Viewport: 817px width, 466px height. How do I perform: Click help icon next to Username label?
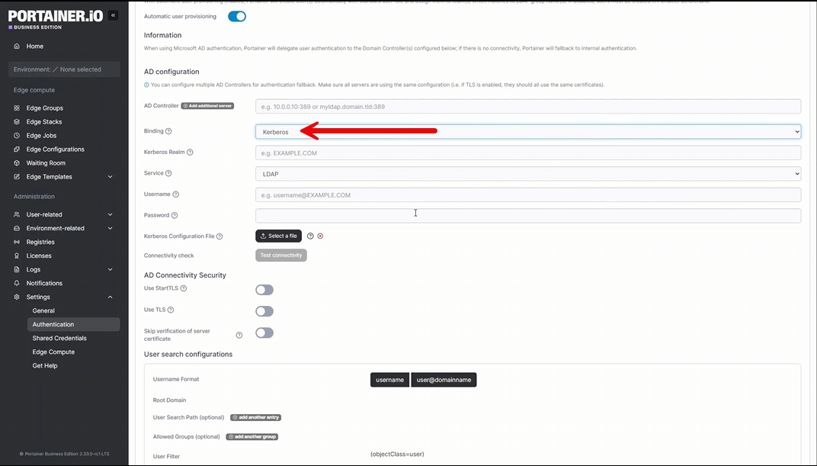pyautogui.click(x=175, y=194)
